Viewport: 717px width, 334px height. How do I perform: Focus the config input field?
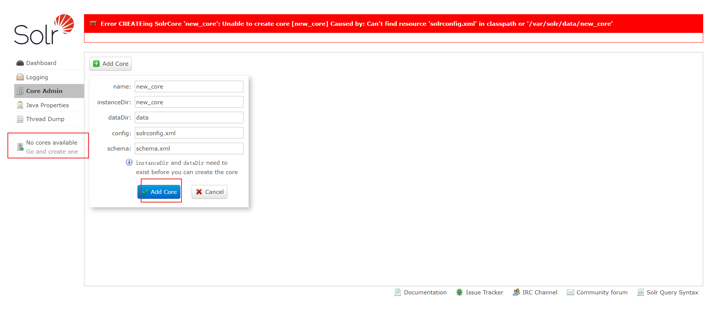coord(189,133)
